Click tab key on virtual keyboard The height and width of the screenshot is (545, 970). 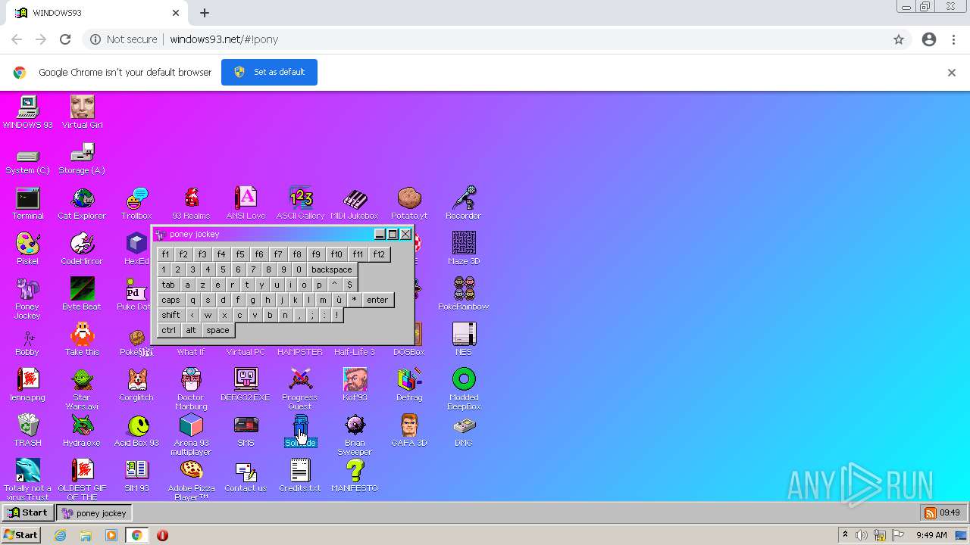click(168, 285)
